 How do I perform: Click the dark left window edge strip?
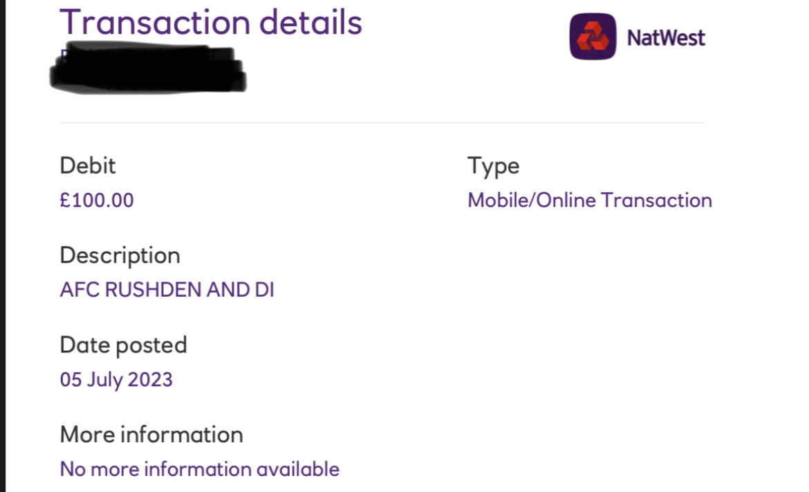click(3, 246)
